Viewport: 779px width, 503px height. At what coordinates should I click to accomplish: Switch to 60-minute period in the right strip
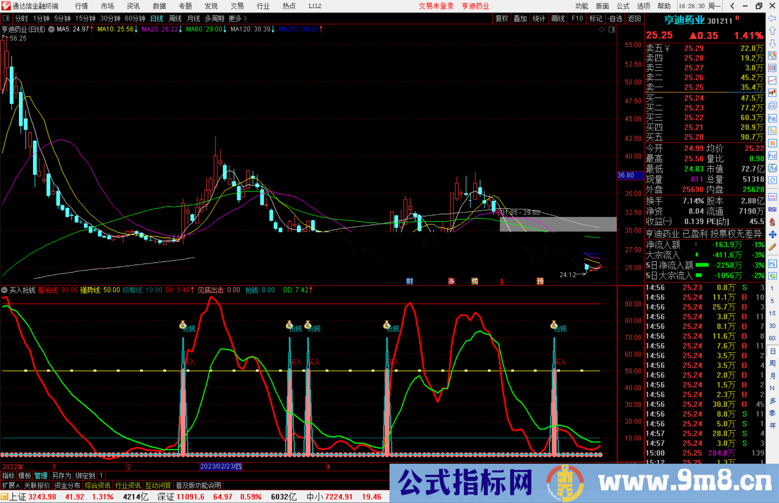point(772,338)
